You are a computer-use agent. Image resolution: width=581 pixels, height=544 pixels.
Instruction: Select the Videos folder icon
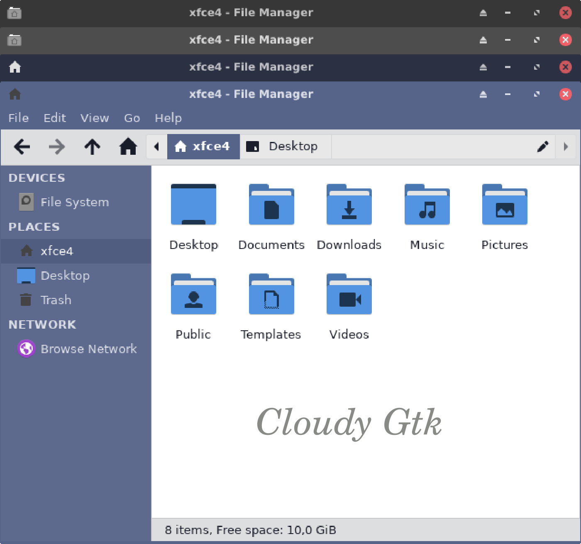349,294
